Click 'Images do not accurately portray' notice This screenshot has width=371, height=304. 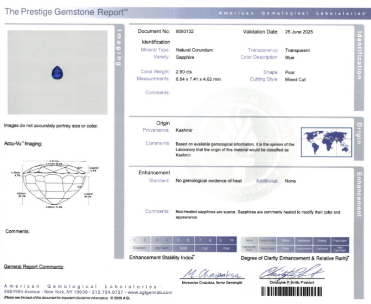click(x=51, y=126)
